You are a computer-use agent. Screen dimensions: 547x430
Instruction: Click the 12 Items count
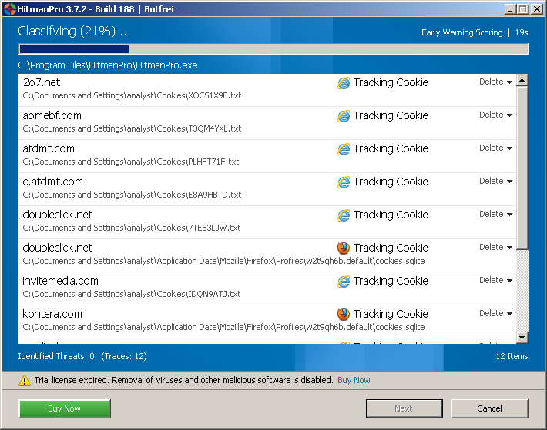(512, 356)
